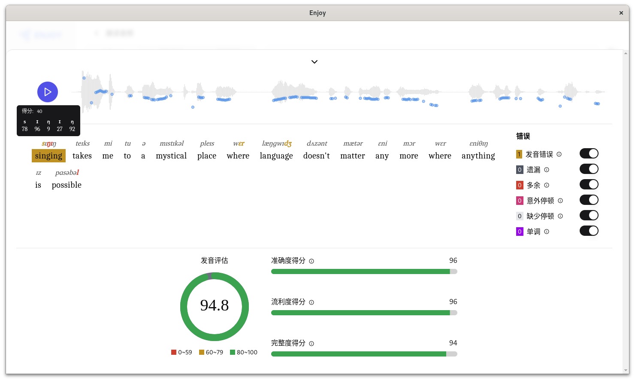635x381 pixels.
Task: Click the word "language" in the transcript
Action: click(276, 155)
